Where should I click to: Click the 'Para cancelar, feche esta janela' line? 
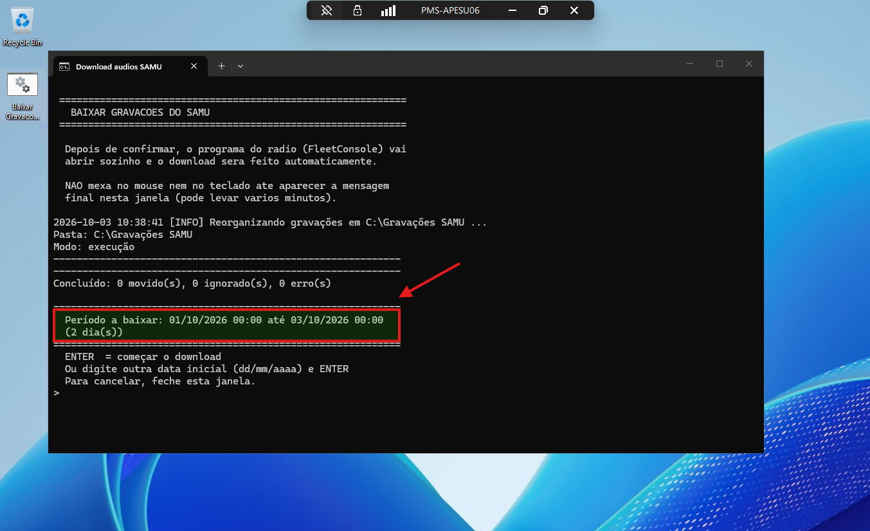(x=160, y=381)
